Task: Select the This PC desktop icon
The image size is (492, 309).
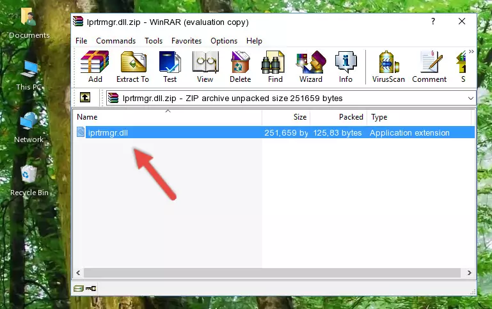Action: (29, 76)
